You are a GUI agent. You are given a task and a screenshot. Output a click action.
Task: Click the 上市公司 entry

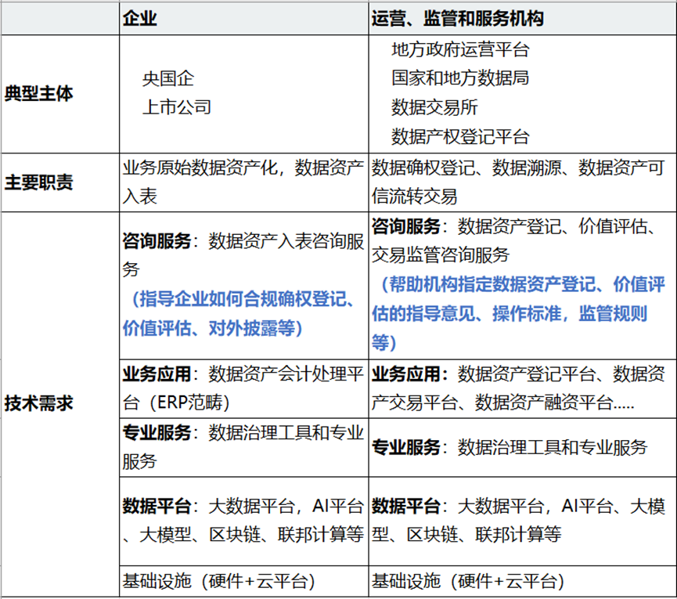(x=176, y=107)
